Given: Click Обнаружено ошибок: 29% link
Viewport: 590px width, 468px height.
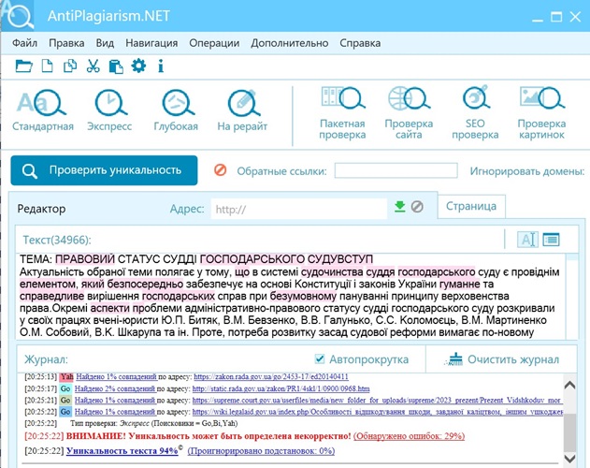Looking at the screenshot, I should (x=409, y=436).
